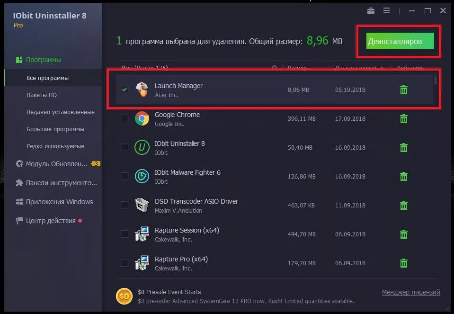Click trash icon for Google Chrome
The width and height of the screenshot is (454, 314).
[x=404, y=119]
